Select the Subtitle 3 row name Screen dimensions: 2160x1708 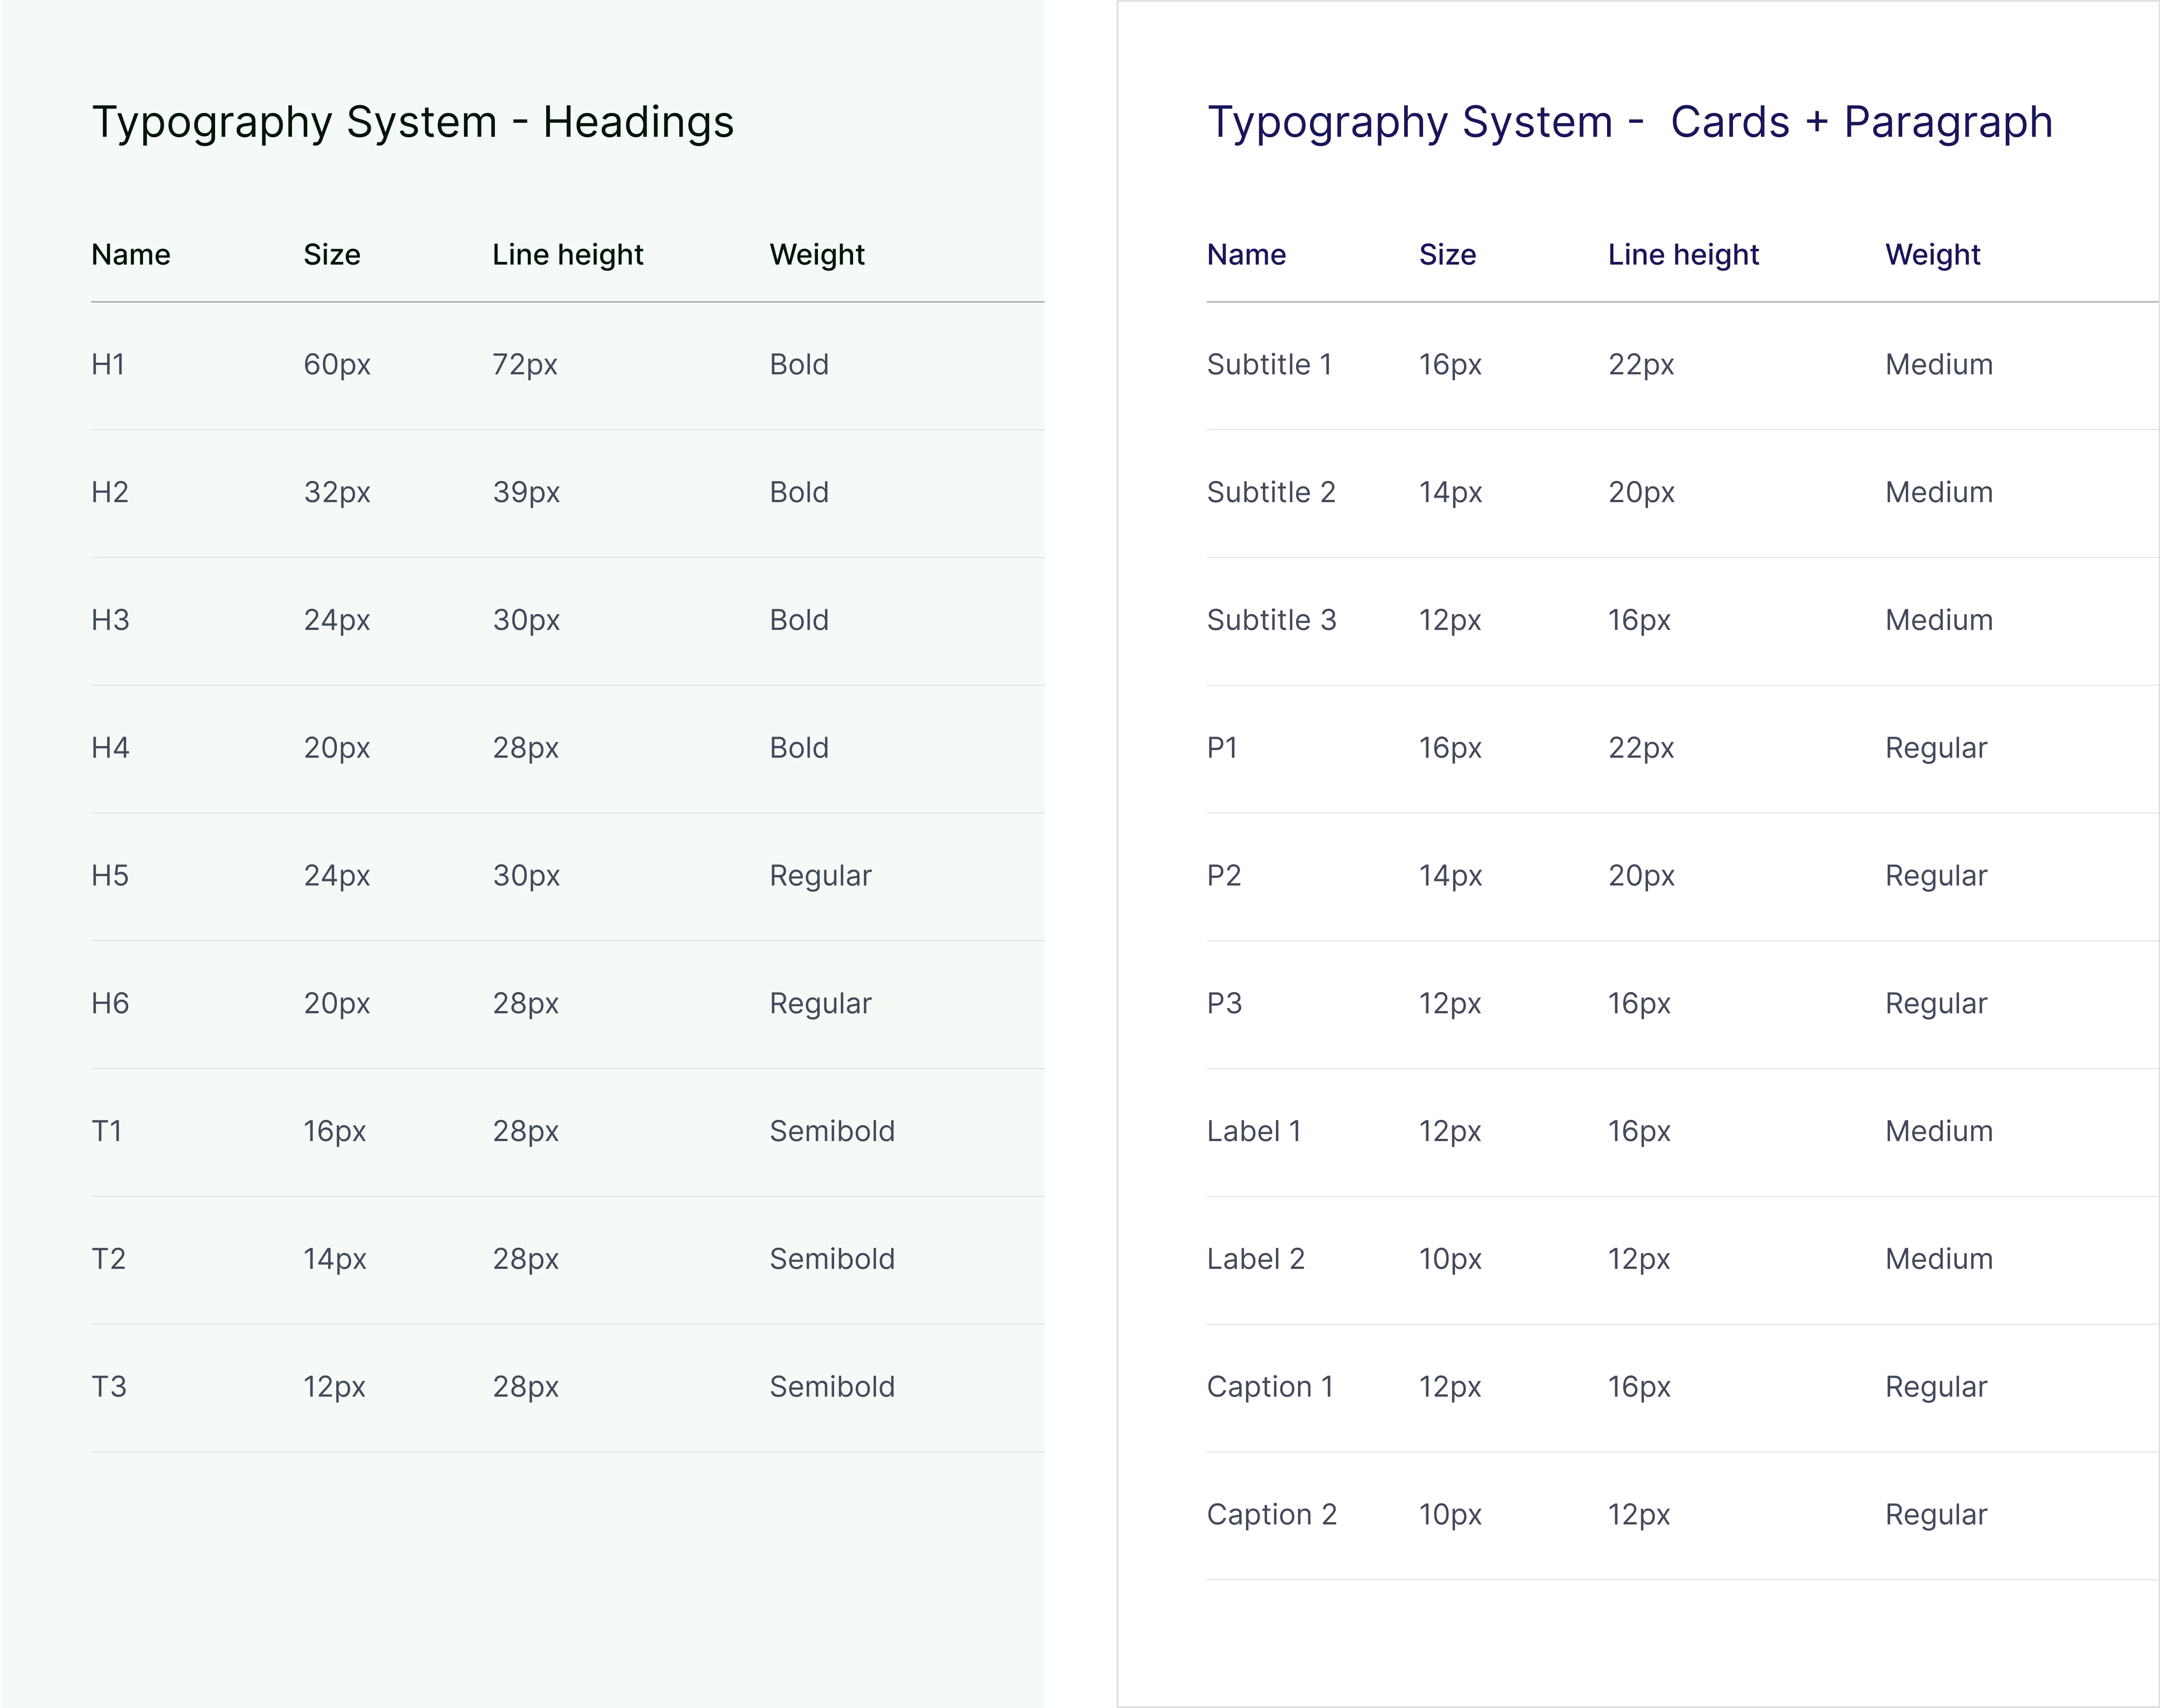click(x=1271, y=621)
